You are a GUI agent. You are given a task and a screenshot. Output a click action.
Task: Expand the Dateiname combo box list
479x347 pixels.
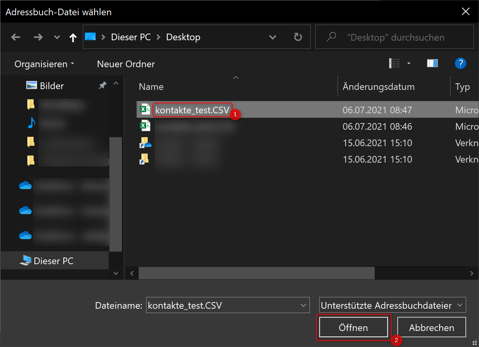point(303,305)
